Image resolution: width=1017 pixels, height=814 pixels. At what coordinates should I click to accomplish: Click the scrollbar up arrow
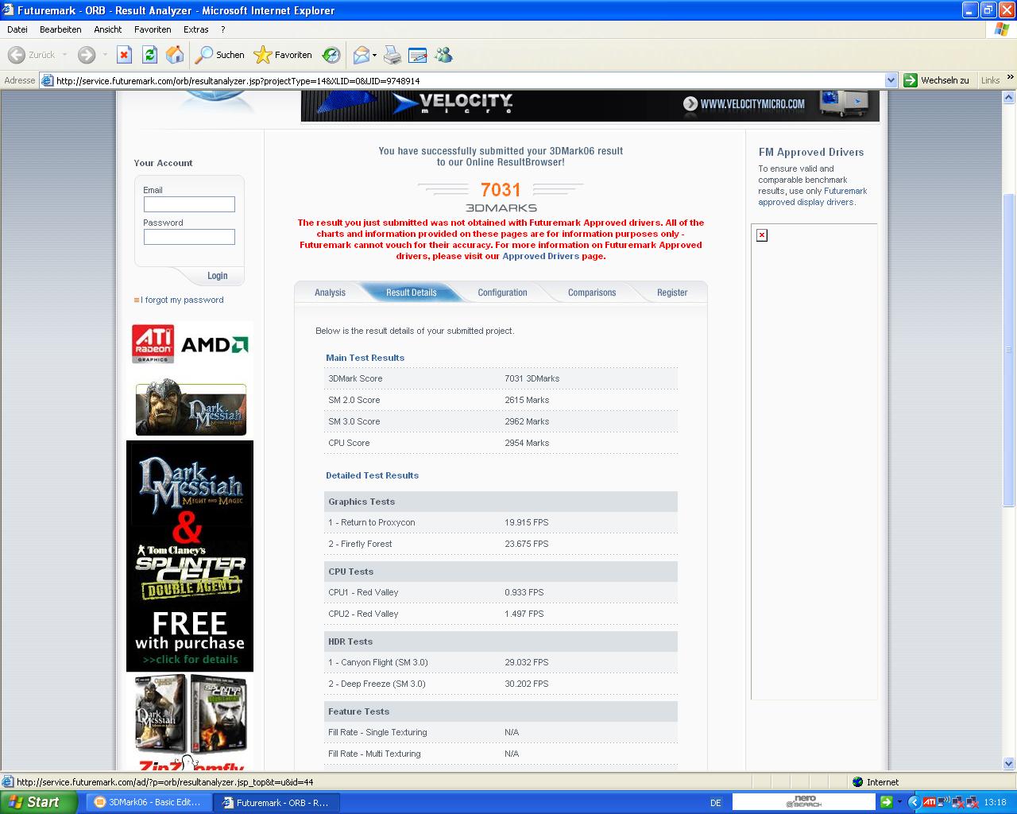point(1009,97)
